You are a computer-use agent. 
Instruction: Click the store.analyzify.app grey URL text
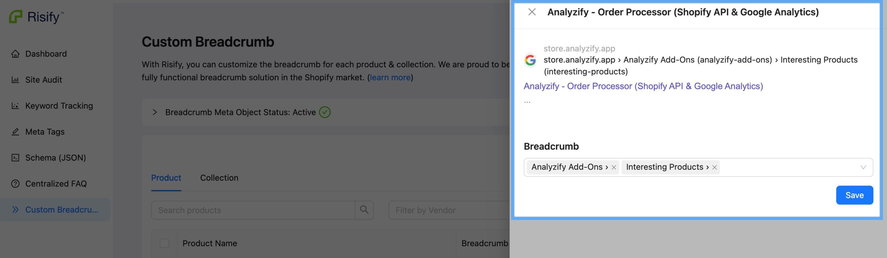coord(579,48)
